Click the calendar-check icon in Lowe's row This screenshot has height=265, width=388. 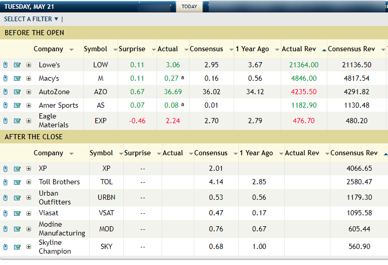coord(17,65)
